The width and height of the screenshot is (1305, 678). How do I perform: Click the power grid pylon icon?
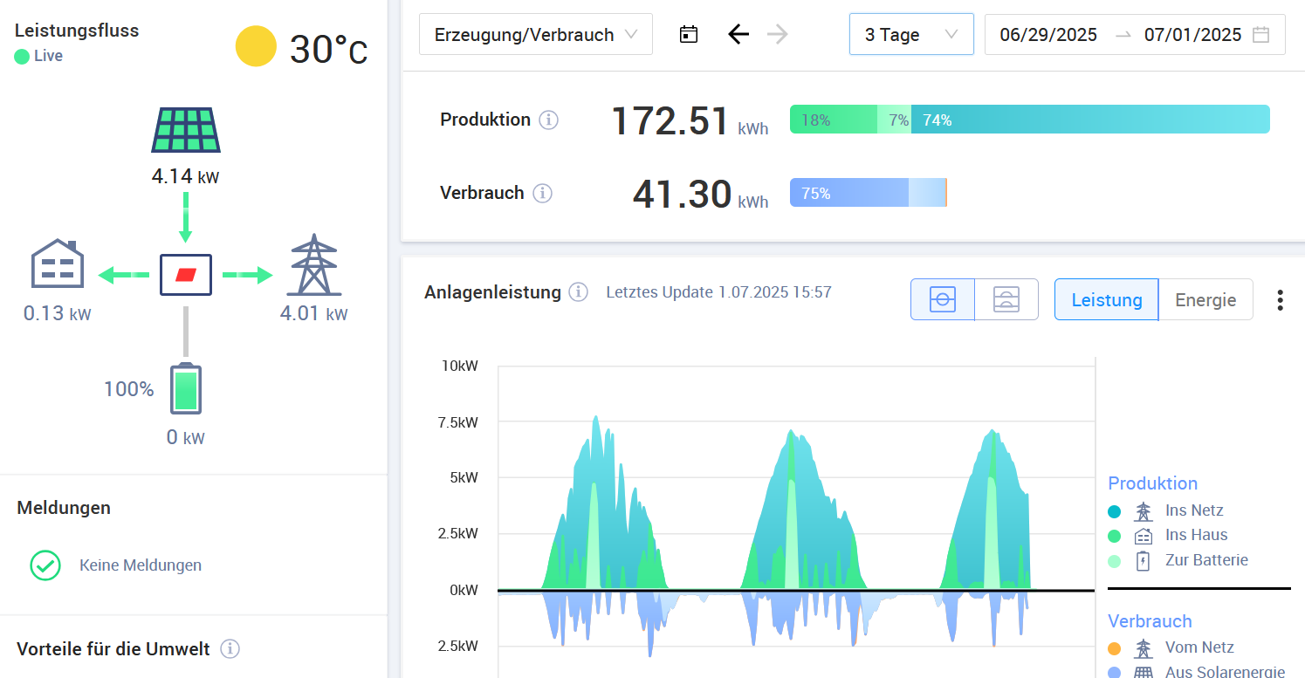pyautogui.click(x=314, y=265)
